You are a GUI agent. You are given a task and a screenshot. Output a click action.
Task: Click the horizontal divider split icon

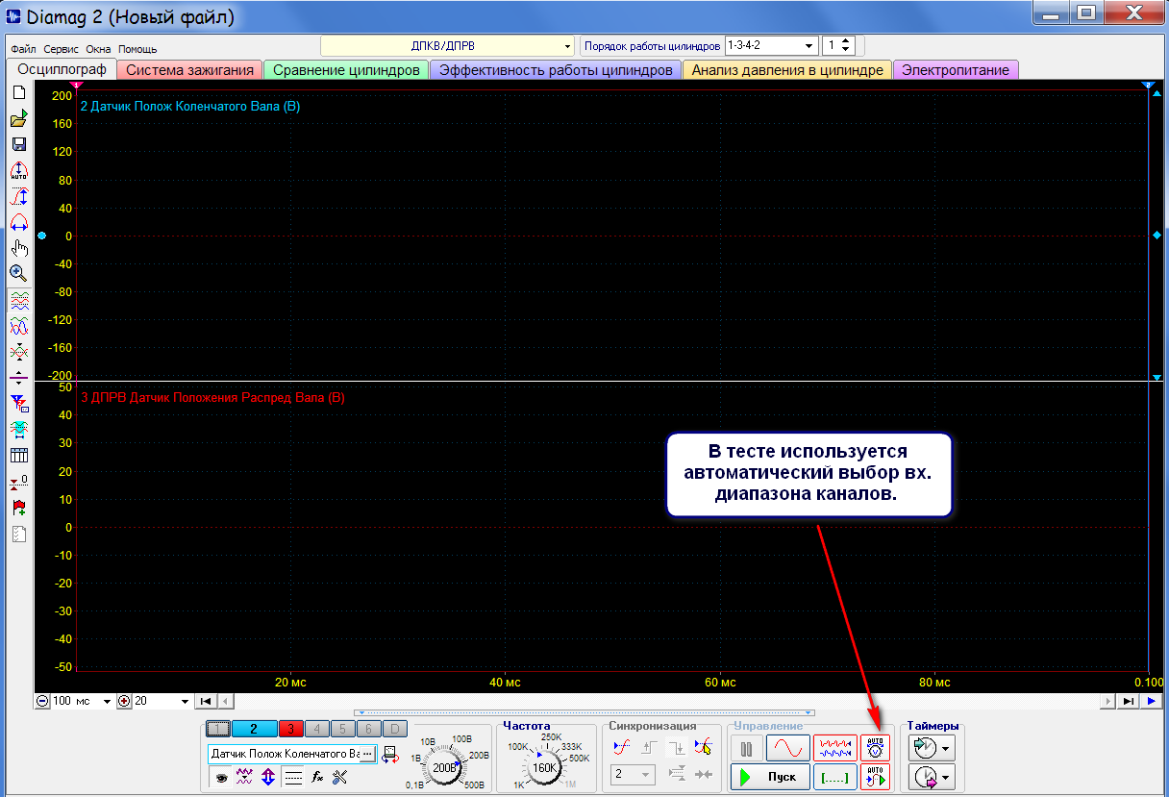[x=18, y=378]
